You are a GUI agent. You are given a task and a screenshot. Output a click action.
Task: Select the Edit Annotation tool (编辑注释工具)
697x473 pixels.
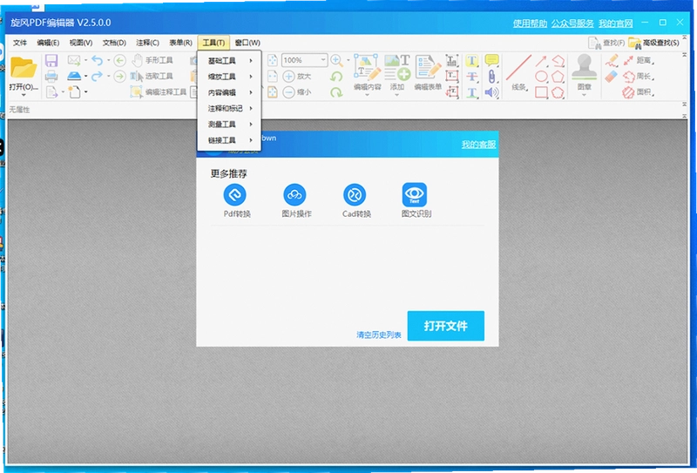159,92
